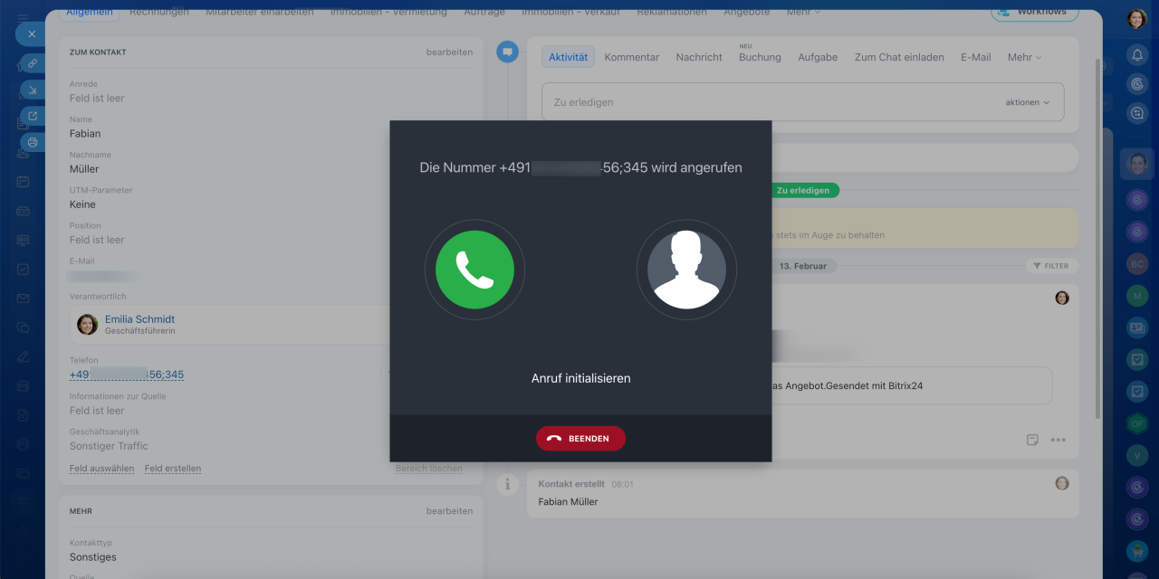Image resolution: width=1159 pixels, height=579 pixels.
Task: Switch to the Kommentar tab
Action: (631, 57)
